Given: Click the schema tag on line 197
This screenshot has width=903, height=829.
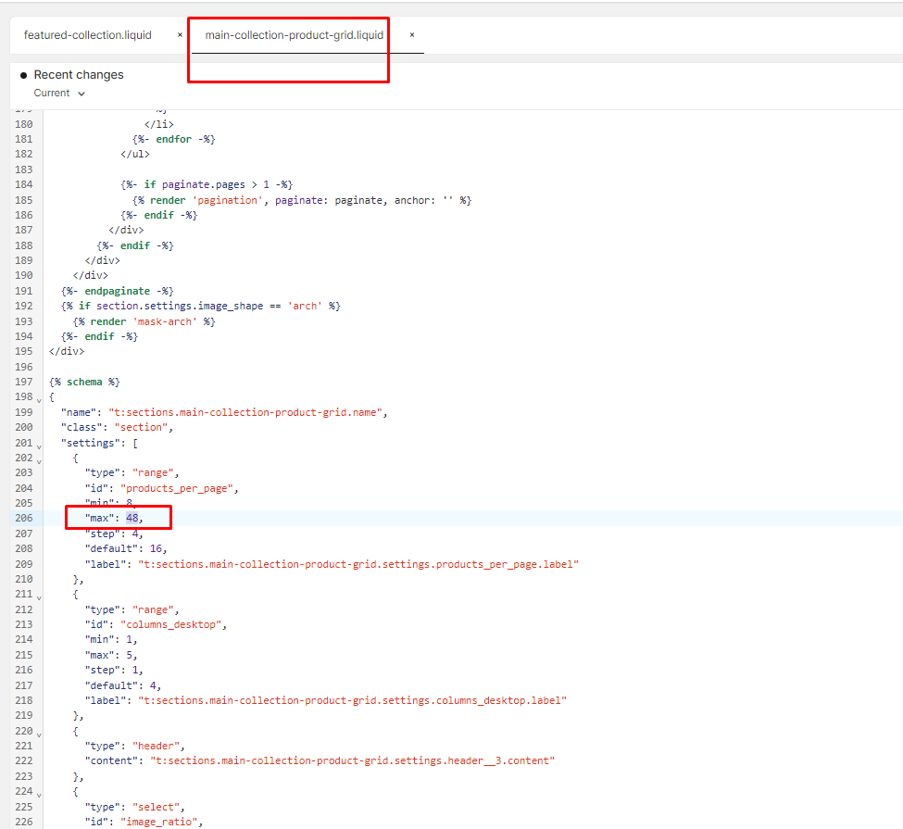Looking at the screenshot, I should point(83,382).
